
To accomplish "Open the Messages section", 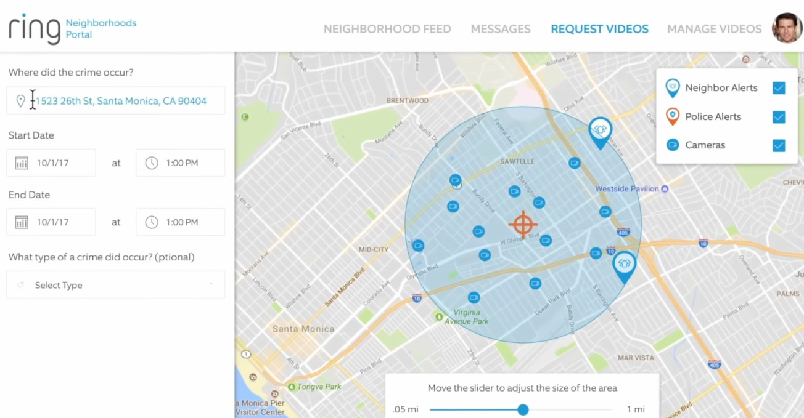I will click(501, 29).
